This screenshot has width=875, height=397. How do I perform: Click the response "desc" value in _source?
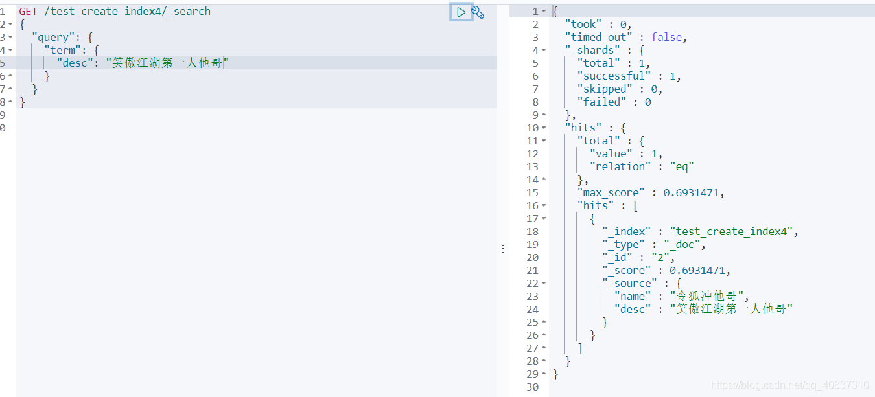click(x=732, y=309)
